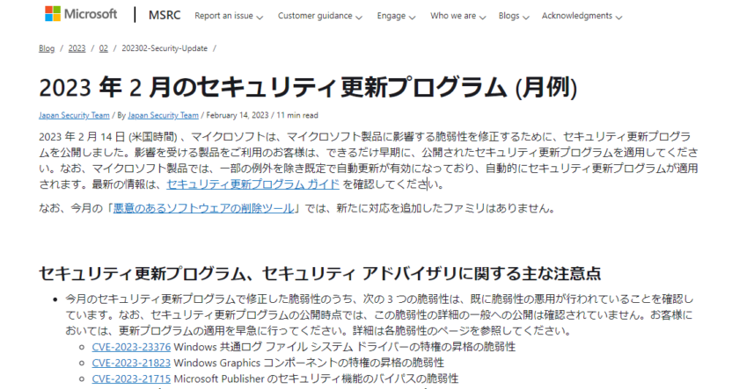This screenshot has width=739, height=389.
Task: Open the Report an issue menu
Action: 229,16
